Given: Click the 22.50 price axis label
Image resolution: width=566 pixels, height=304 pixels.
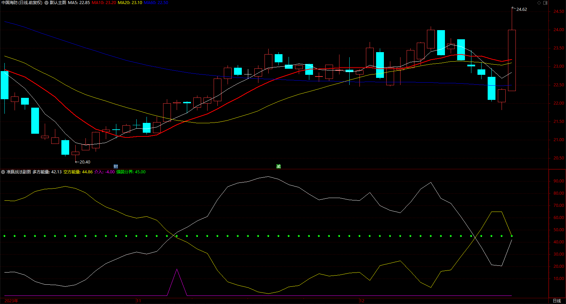Looking at the screenshot, I should tap(559, 85).
